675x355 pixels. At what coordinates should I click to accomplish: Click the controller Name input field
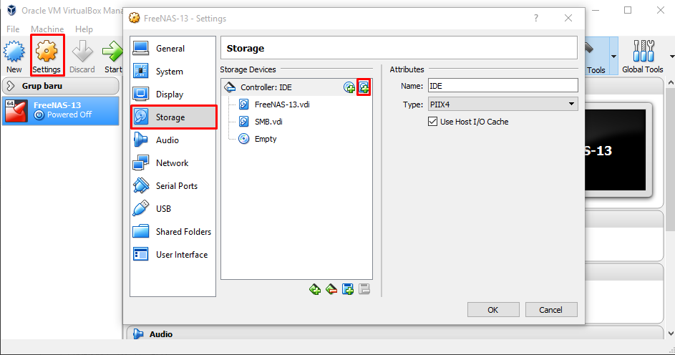tap(502, 86)
